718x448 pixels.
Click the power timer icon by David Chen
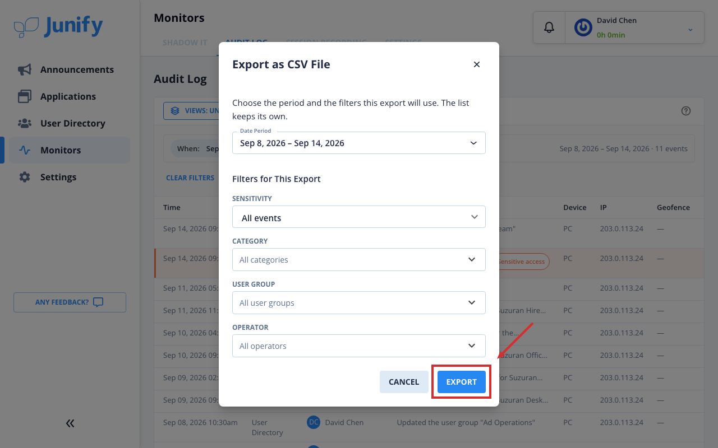583,27
